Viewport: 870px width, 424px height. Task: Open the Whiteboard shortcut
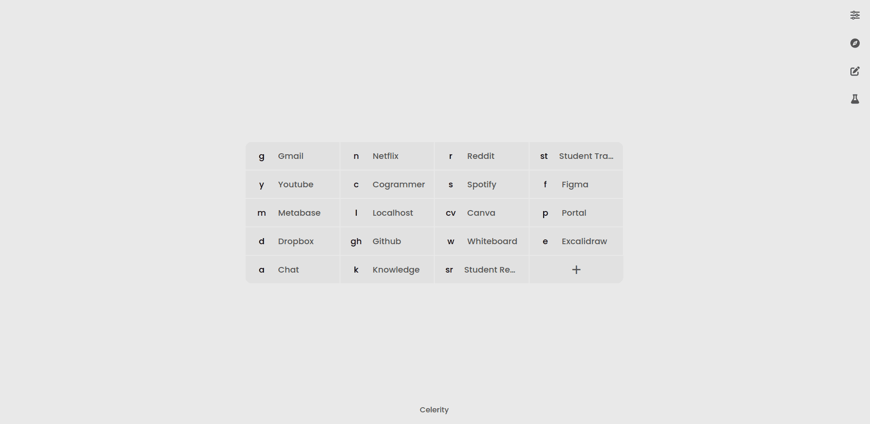[x=481, y=241]
